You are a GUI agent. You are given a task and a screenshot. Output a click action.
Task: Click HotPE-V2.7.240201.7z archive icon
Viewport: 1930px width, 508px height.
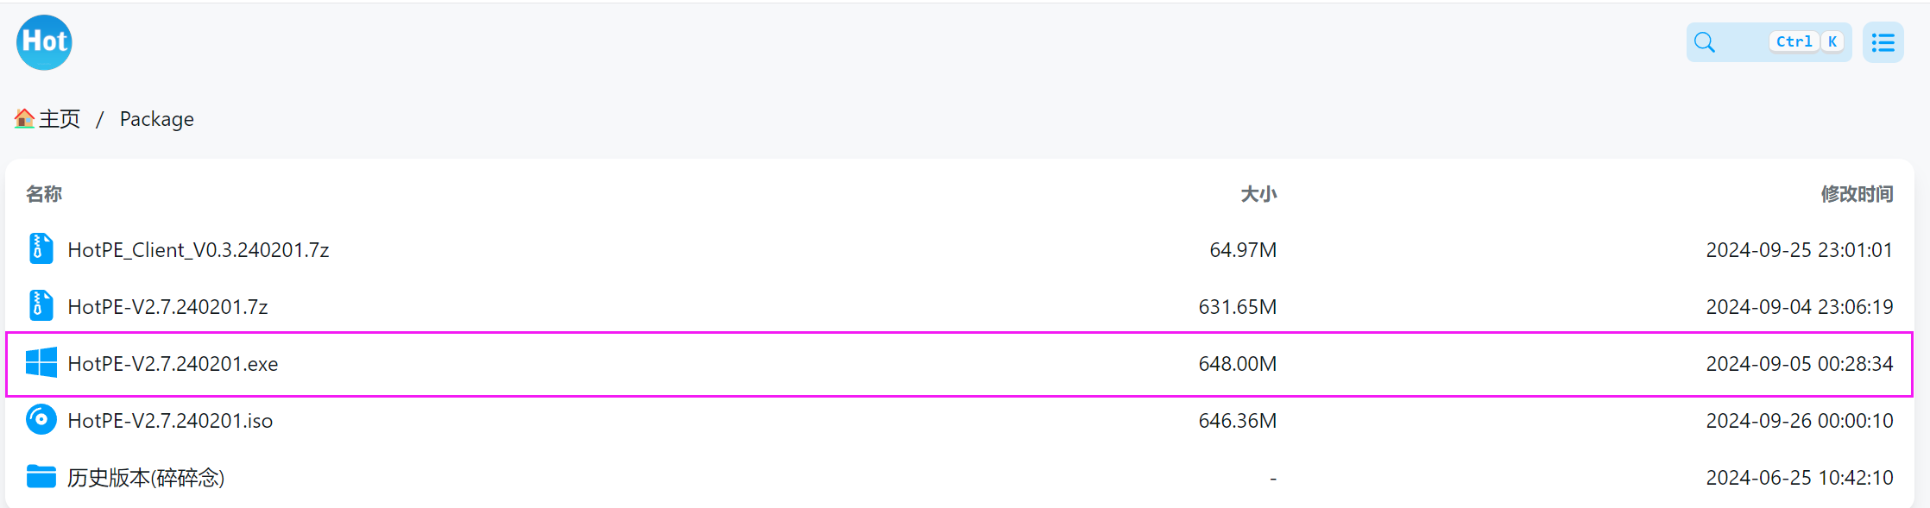pos(41,306)
